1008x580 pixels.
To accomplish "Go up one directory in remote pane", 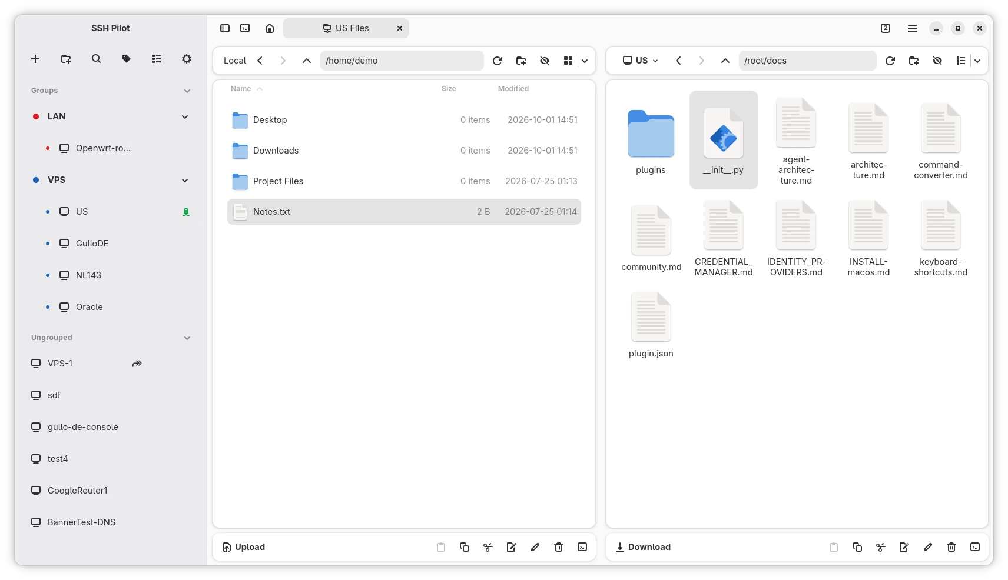I will coord(725,61).
